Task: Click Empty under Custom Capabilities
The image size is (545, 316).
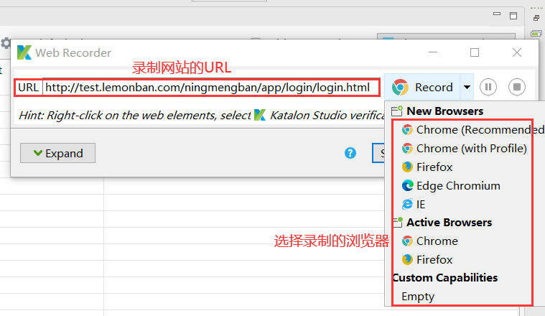Action: 418,297
